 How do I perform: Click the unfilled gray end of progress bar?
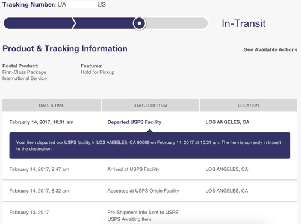coord(176,23)
